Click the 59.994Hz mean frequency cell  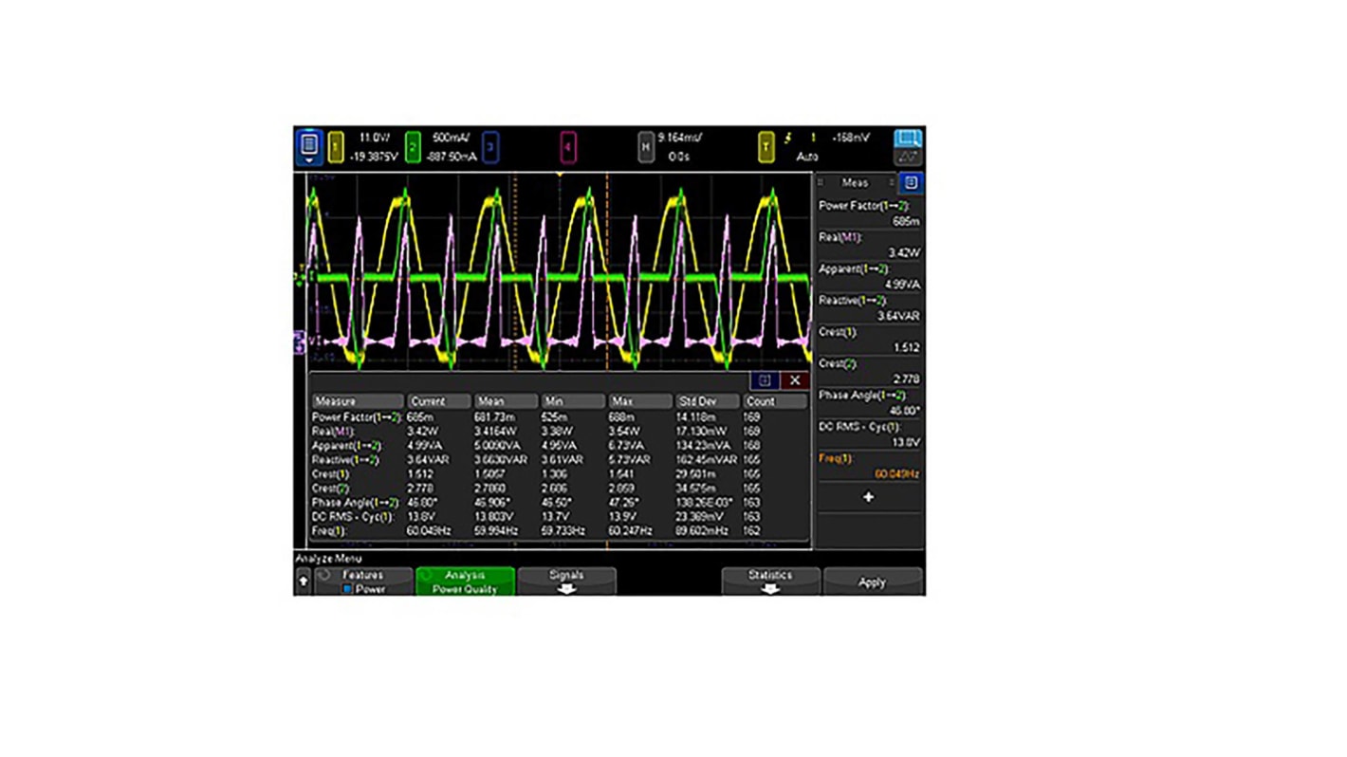coord(497,531)
